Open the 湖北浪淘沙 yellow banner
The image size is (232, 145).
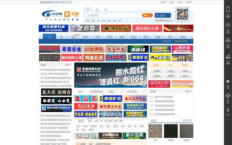point(160,58)
